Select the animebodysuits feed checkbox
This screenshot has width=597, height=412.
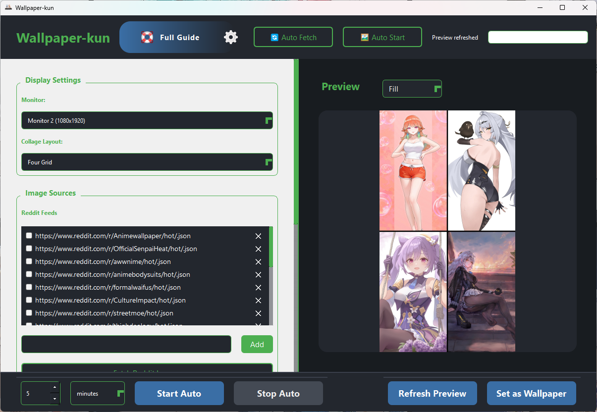(x=29, y=274)
